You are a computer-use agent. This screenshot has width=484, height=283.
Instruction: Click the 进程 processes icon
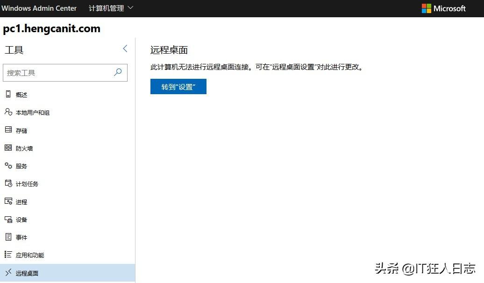tap(8, 201)
